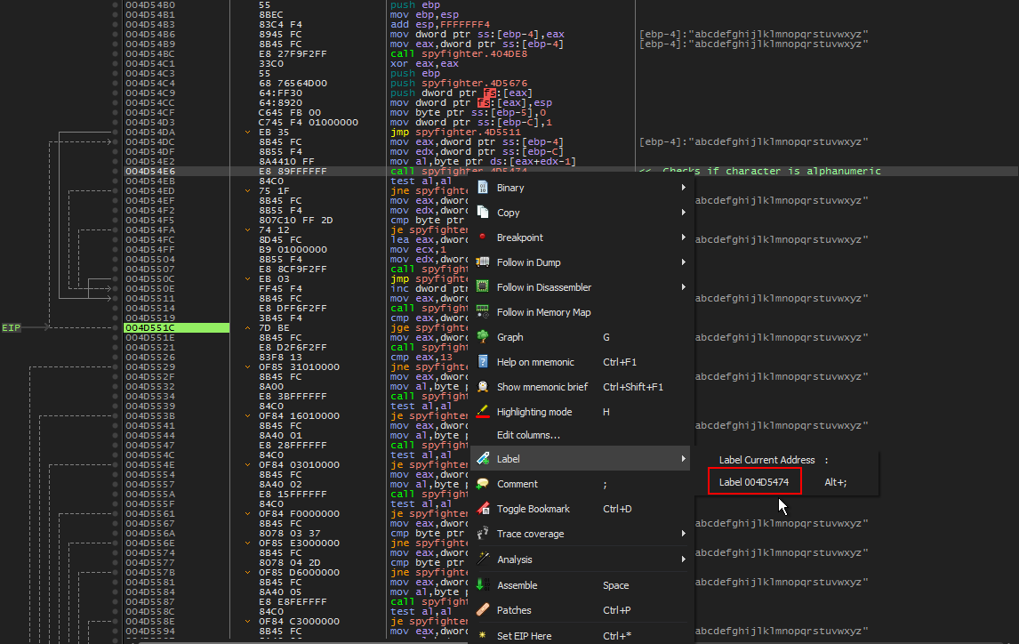Click the Assemble icon
Viewport: 1019px width, 644px height.
[482, 585]
